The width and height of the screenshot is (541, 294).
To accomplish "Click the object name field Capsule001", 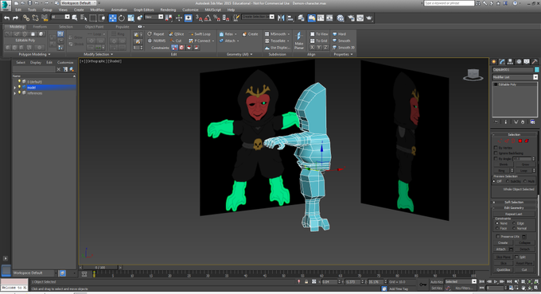I will [512, 70].
